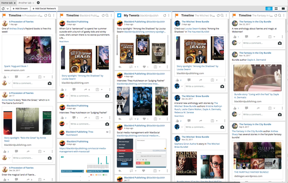The height and width of the screenshot is (183, 288).
Task: Retweet Blackbird Publishing's interview tweet
Action: pos(131,119)
